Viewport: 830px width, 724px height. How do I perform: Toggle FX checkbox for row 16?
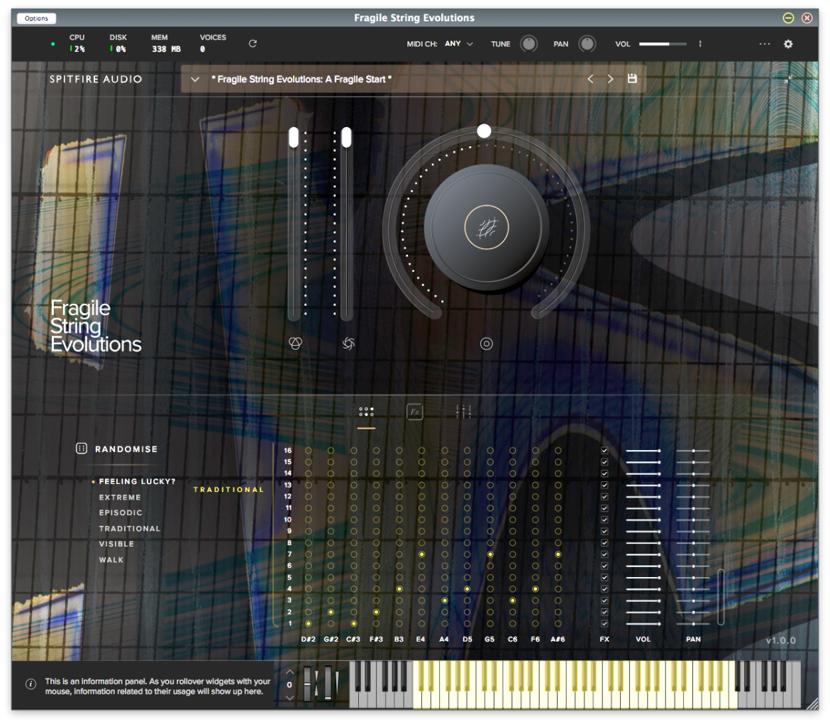click(x=604, y=451)
